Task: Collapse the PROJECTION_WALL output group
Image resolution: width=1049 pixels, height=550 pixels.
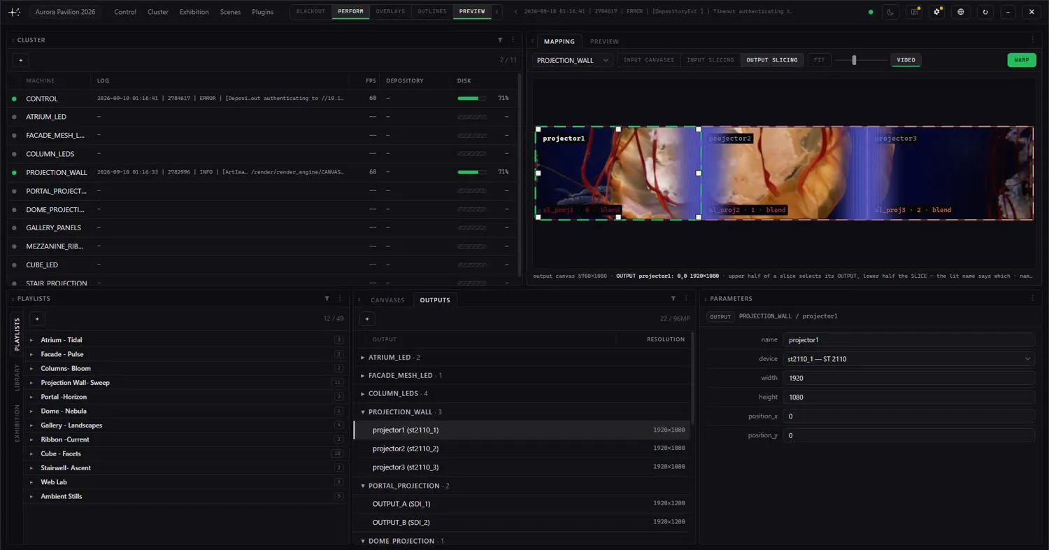Action: tap(363, 412)
